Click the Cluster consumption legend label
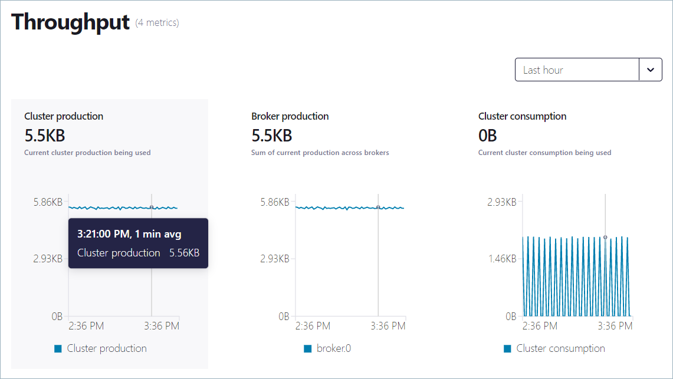The width and height of the screenshot is (673, 379). 560,348
